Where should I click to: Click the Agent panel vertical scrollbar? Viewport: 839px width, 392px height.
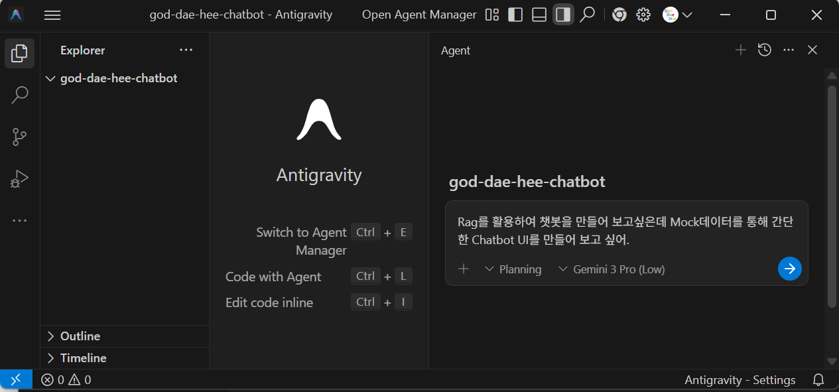click(x=832, y=196)
